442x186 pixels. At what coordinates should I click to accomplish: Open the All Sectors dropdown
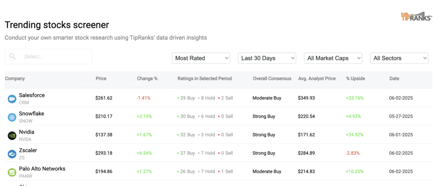399,58
